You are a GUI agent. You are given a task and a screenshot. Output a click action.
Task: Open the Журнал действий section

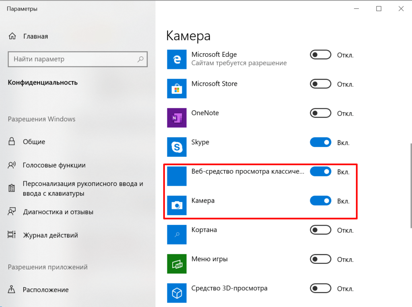tap(50, 235)
